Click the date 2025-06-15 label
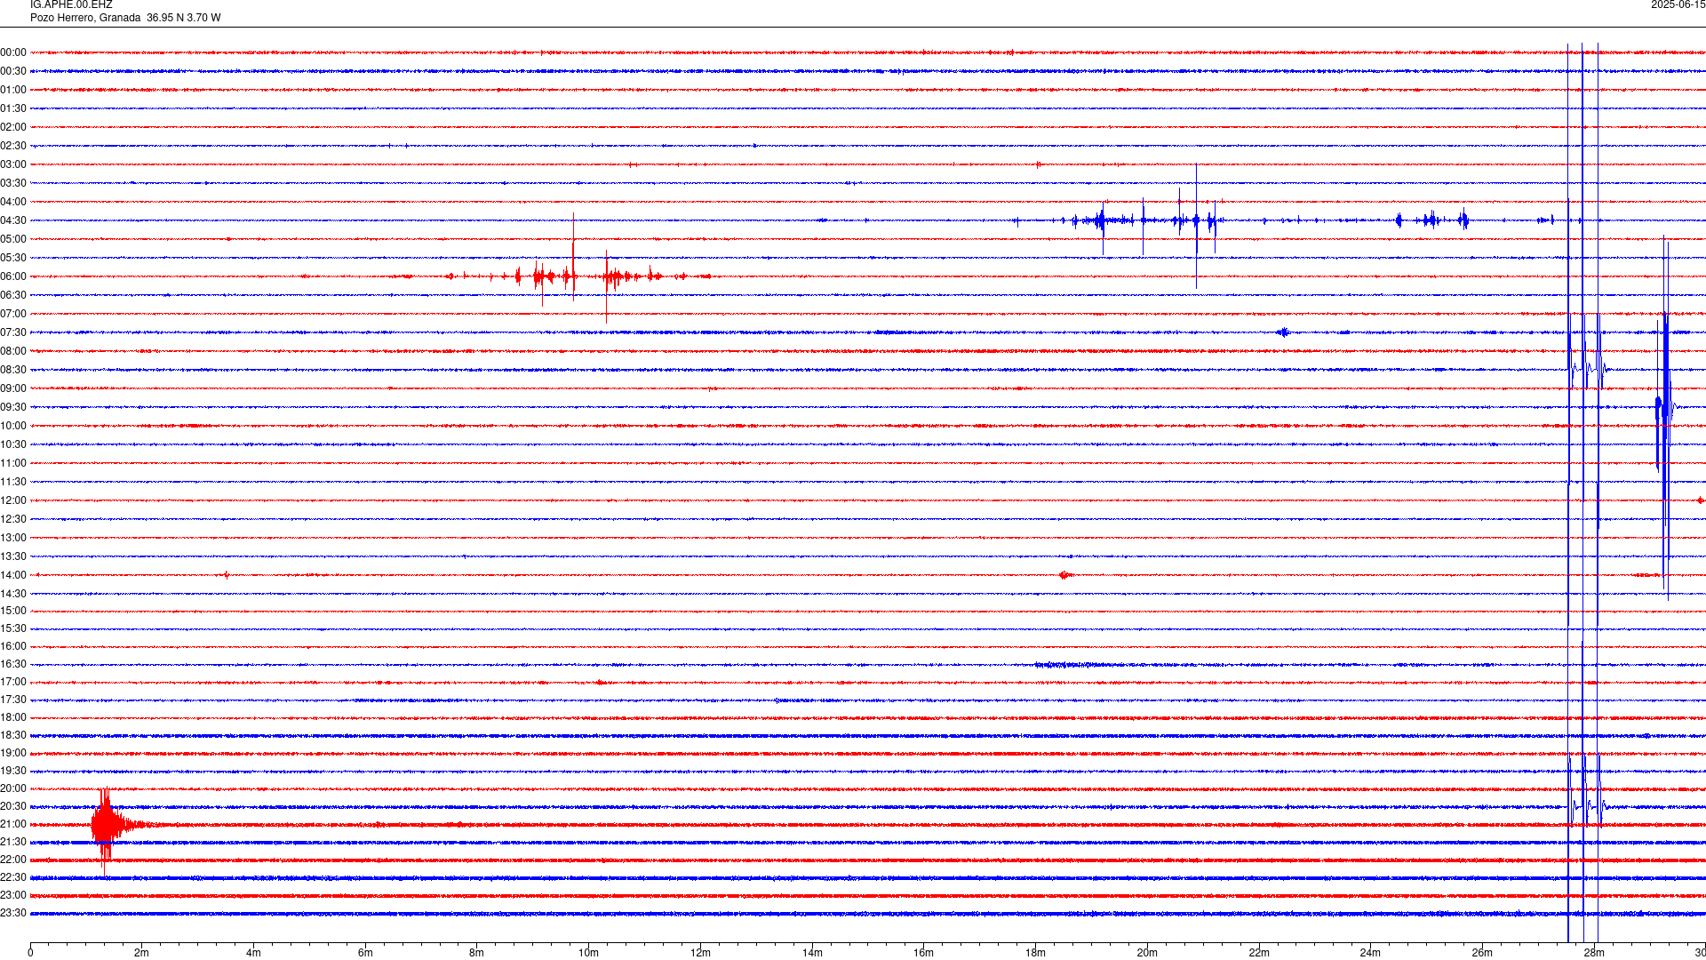This screenshot has width=1706, height=960. [1678, 5]
